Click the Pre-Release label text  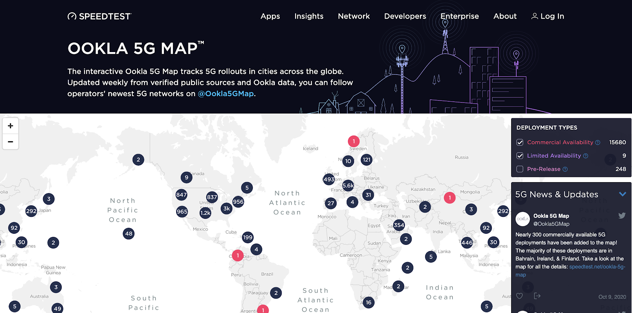(x=544, y=169)
